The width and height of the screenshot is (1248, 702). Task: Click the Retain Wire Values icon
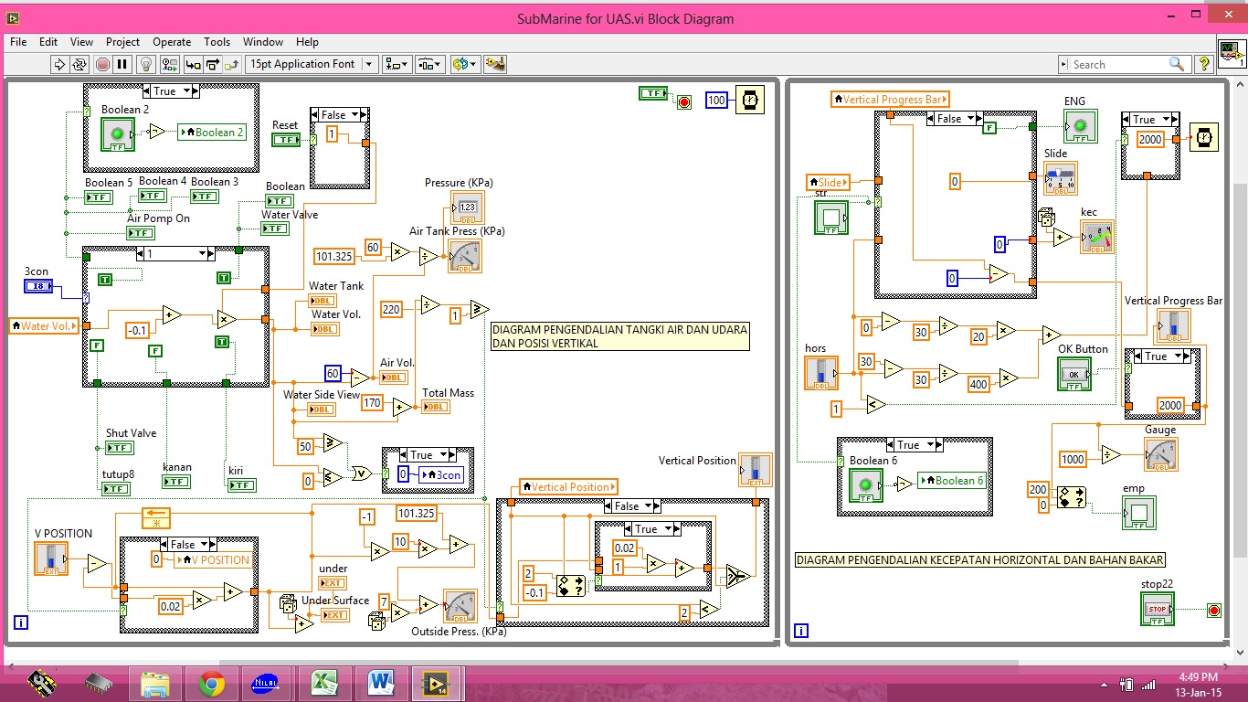170,64
